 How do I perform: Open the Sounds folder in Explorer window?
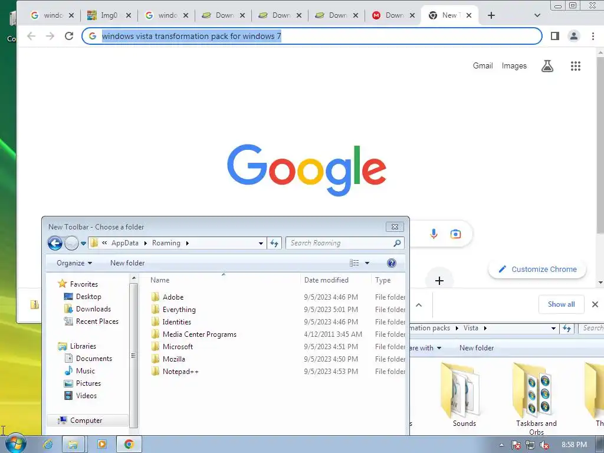[x=464, y=395]
